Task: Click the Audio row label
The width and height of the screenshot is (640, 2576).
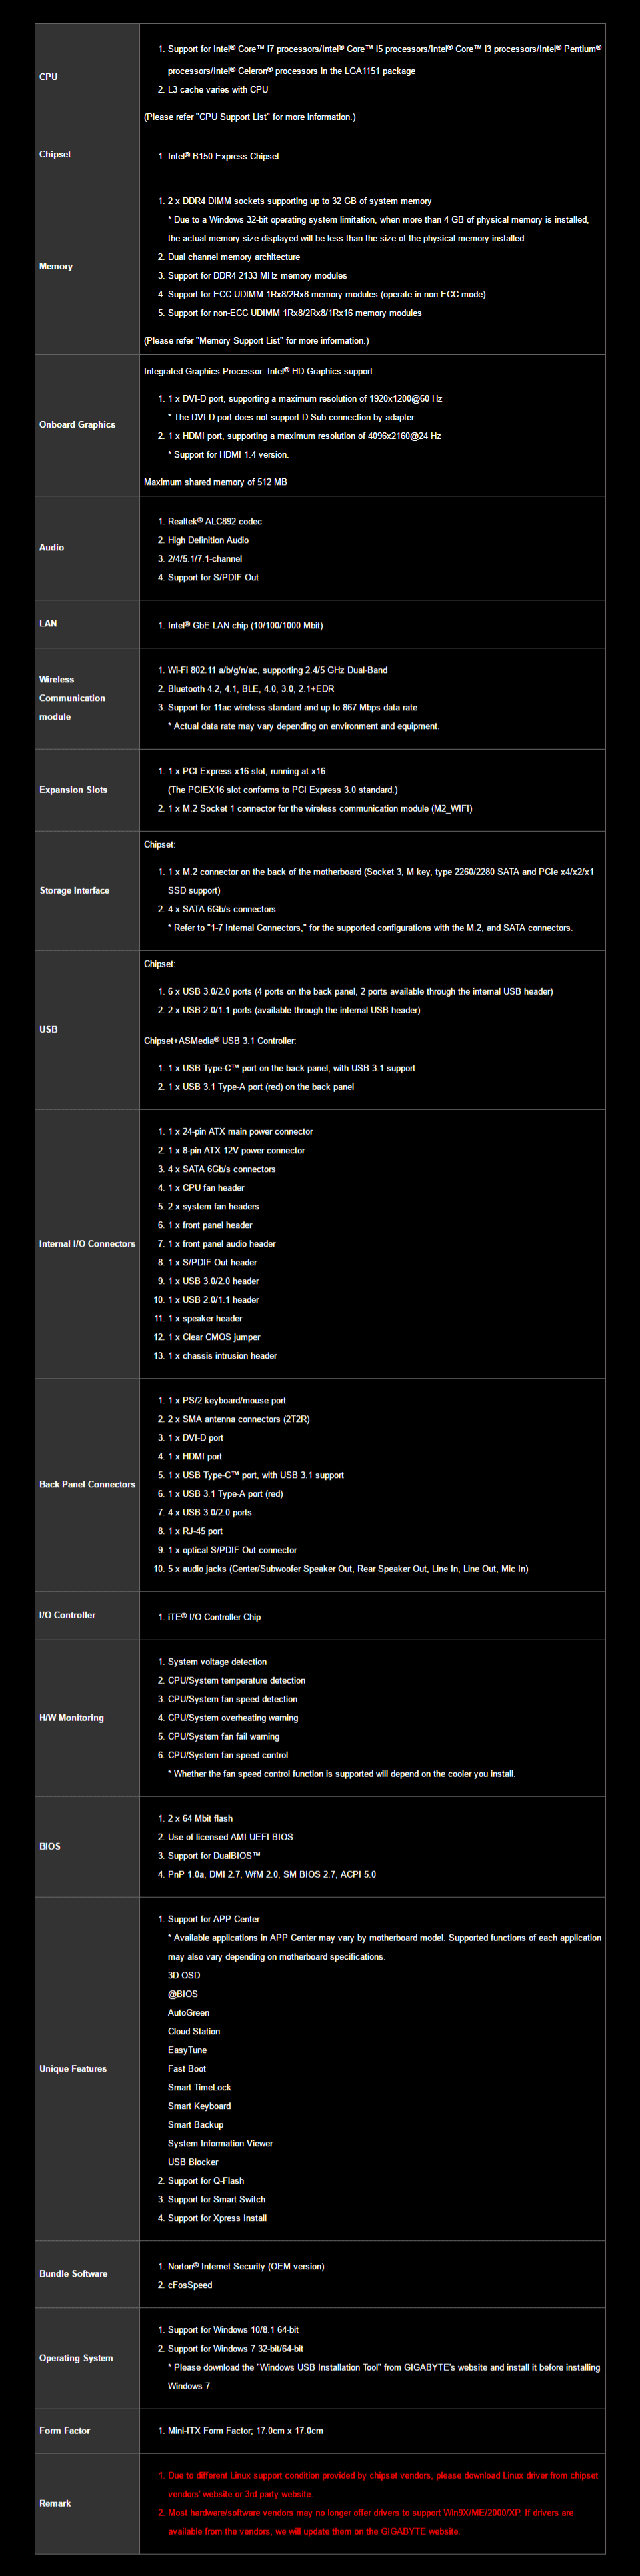Action: coord(52,548)
